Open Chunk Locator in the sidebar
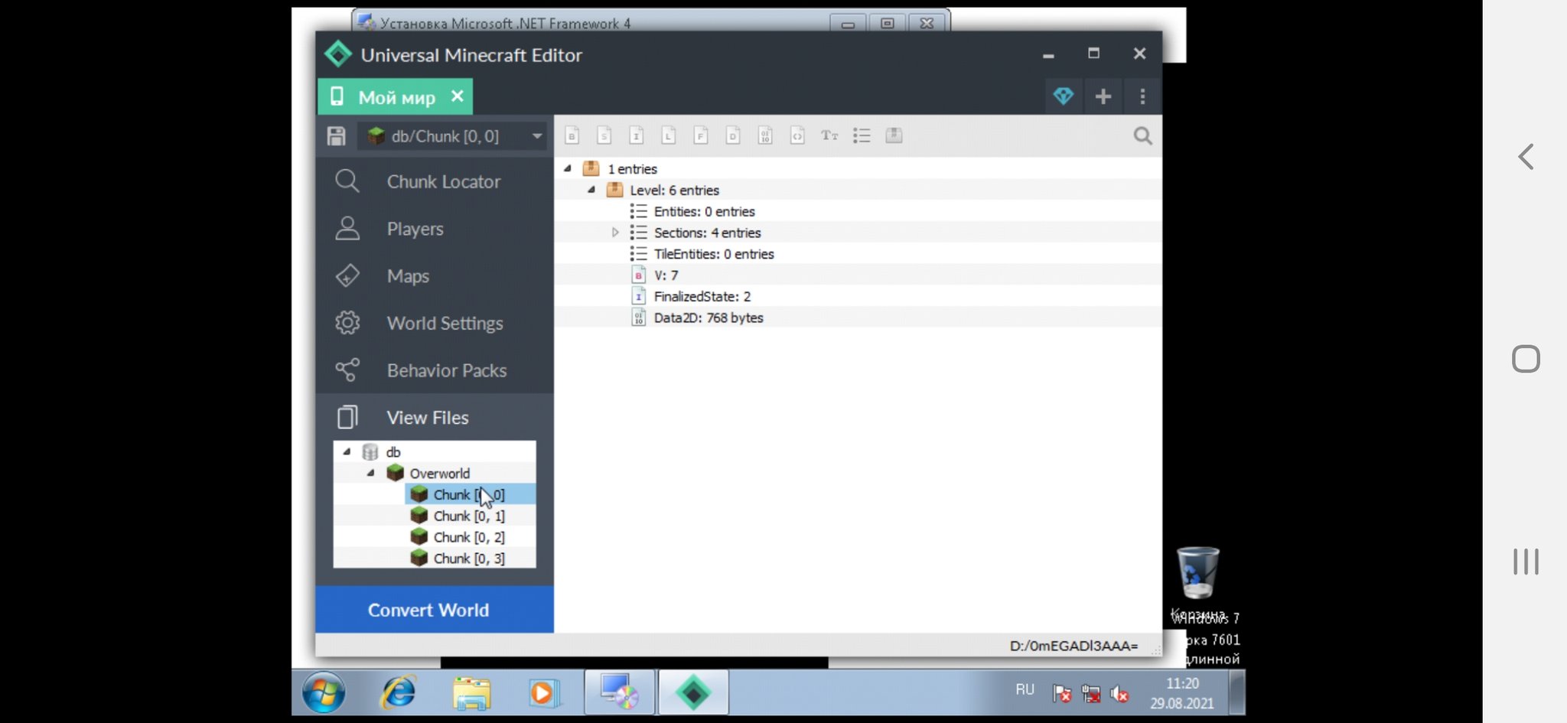The width and height of the screenshot is (1567, 723). pyautogui.click(x=435, y=181)
